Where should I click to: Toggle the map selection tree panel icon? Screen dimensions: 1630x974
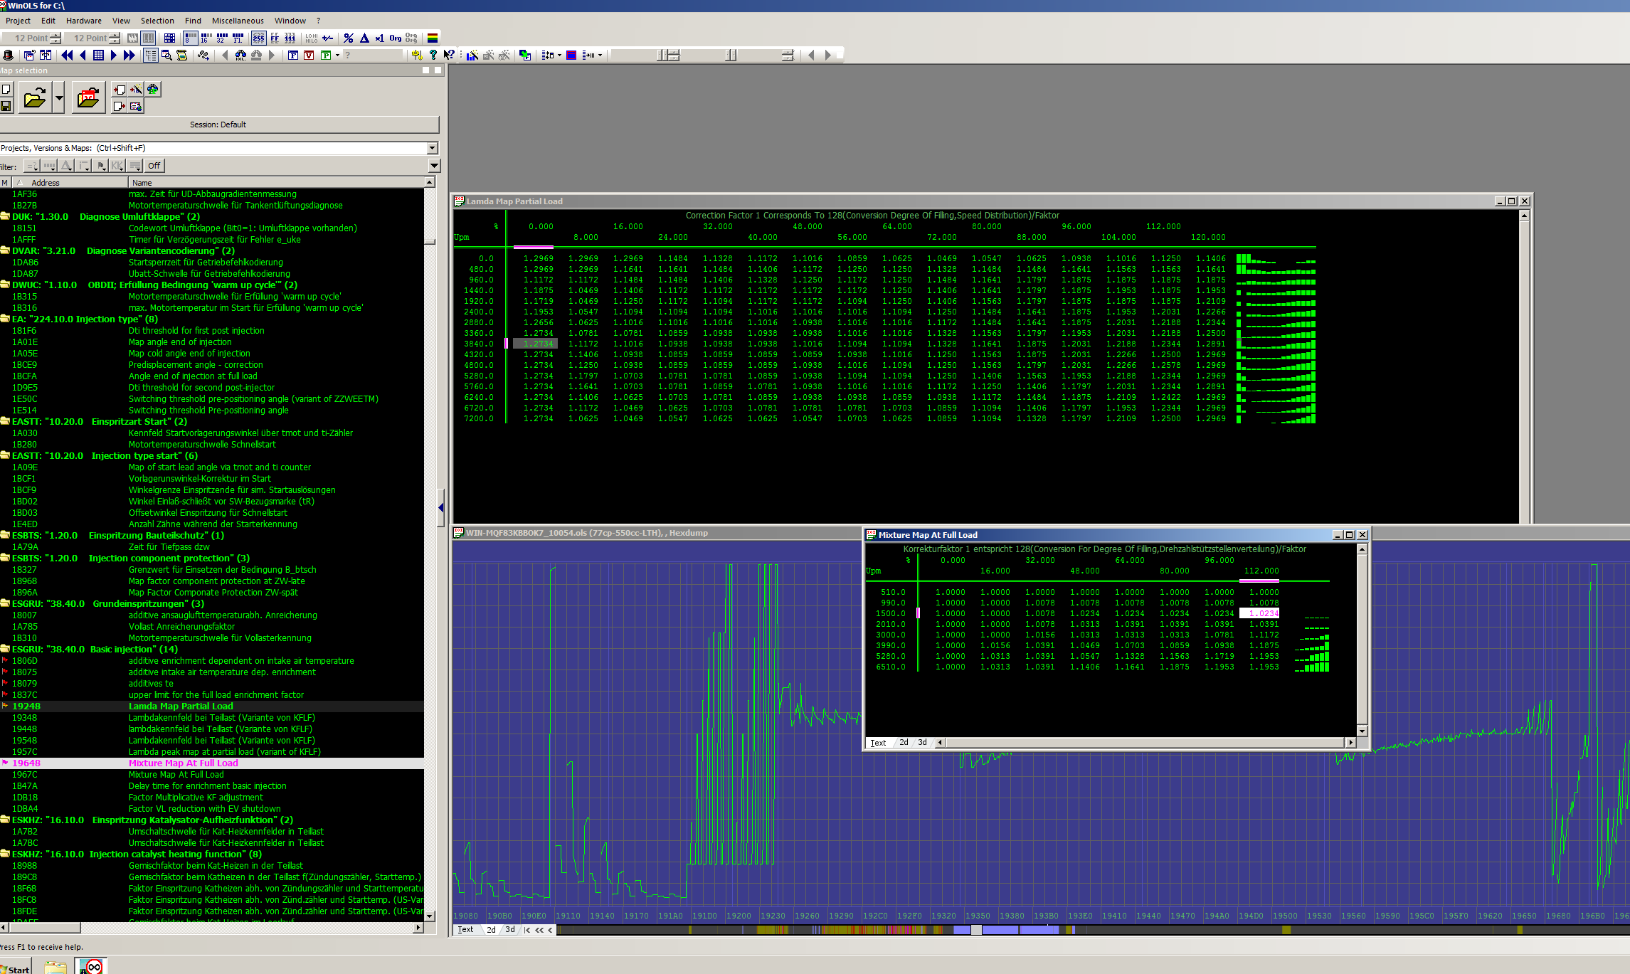(x=151, y=55)
